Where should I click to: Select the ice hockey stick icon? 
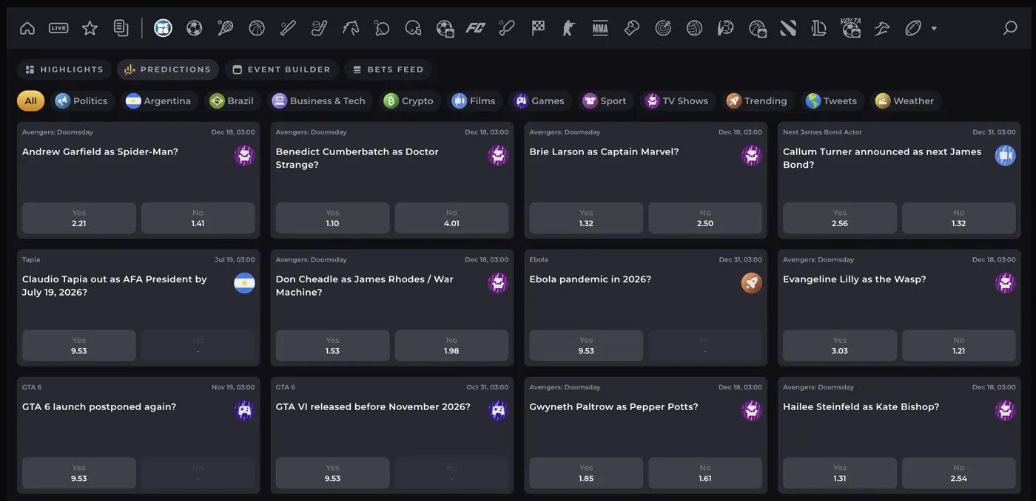pos(320,28)
